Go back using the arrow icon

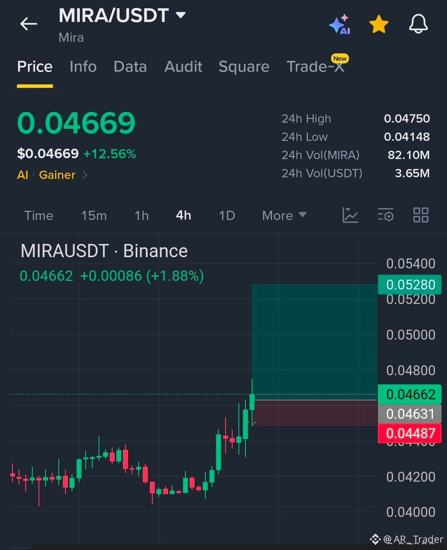[x=29, y=24]
